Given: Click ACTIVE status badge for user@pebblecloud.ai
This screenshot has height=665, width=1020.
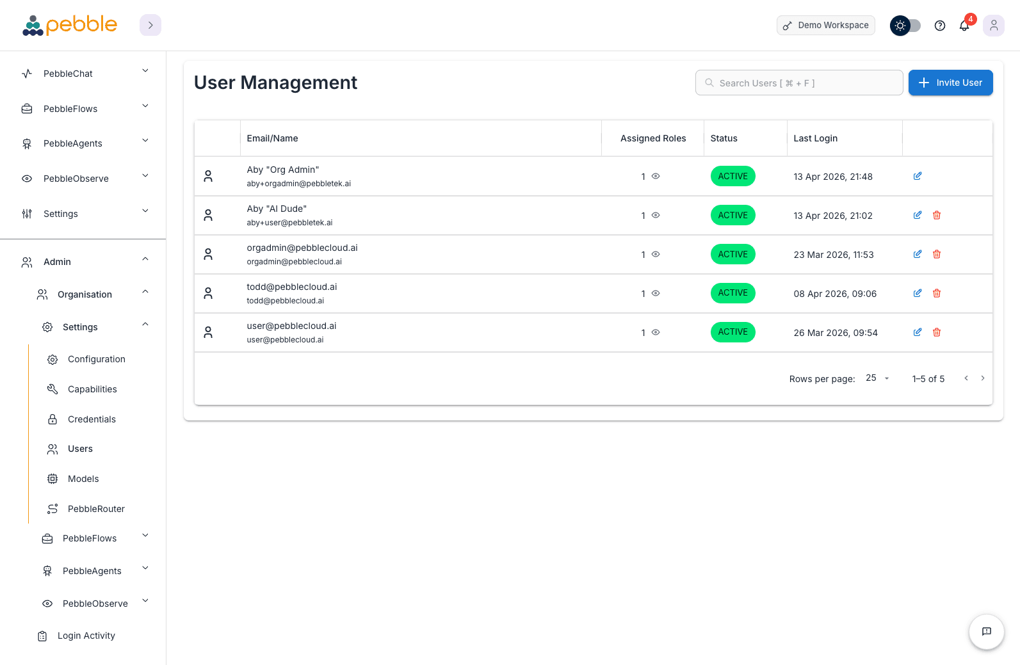Looking at the screenshot, I should (733, 332).
